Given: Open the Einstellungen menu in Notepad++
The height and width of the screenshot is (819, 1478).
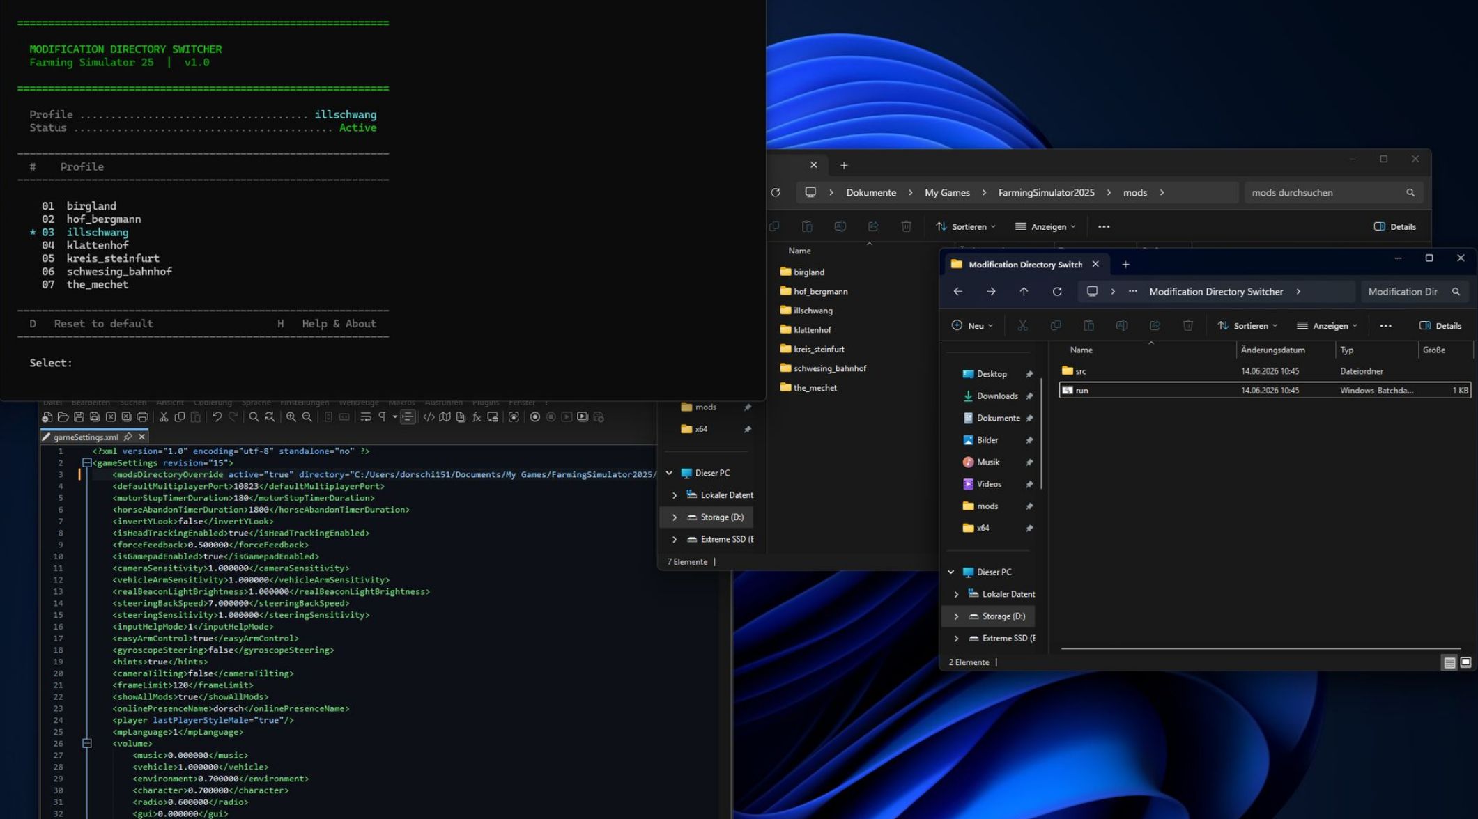Looking at the screenshot, I should (305, 403).
